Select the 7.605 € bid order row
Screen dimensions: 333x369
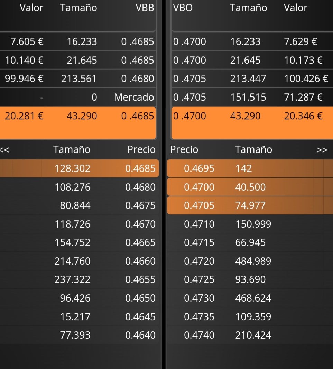78,41
